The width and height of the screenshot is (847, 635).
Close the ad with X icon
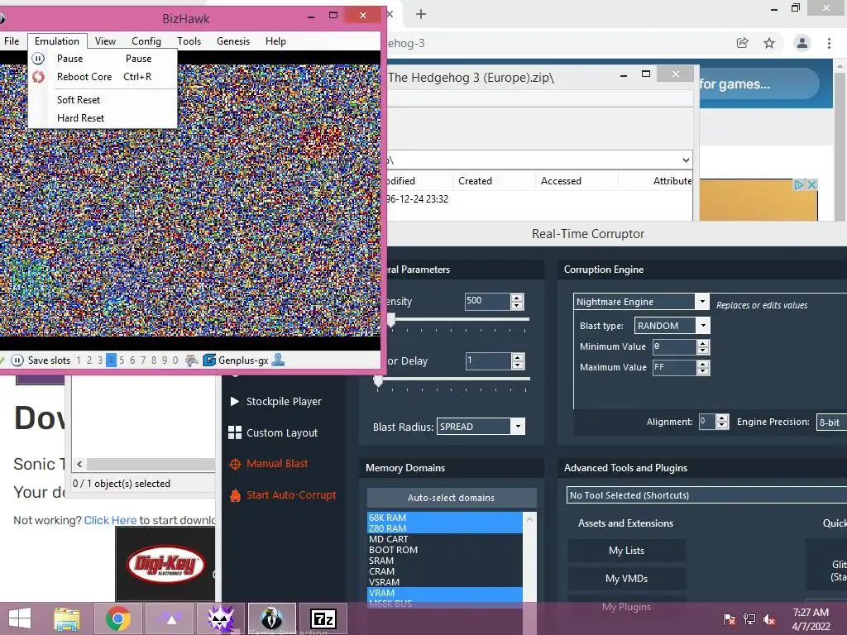(811, 184)
